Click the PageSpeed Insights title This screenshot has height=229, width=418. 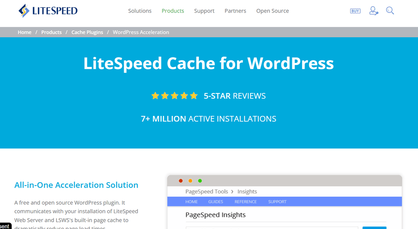(215, 215)
